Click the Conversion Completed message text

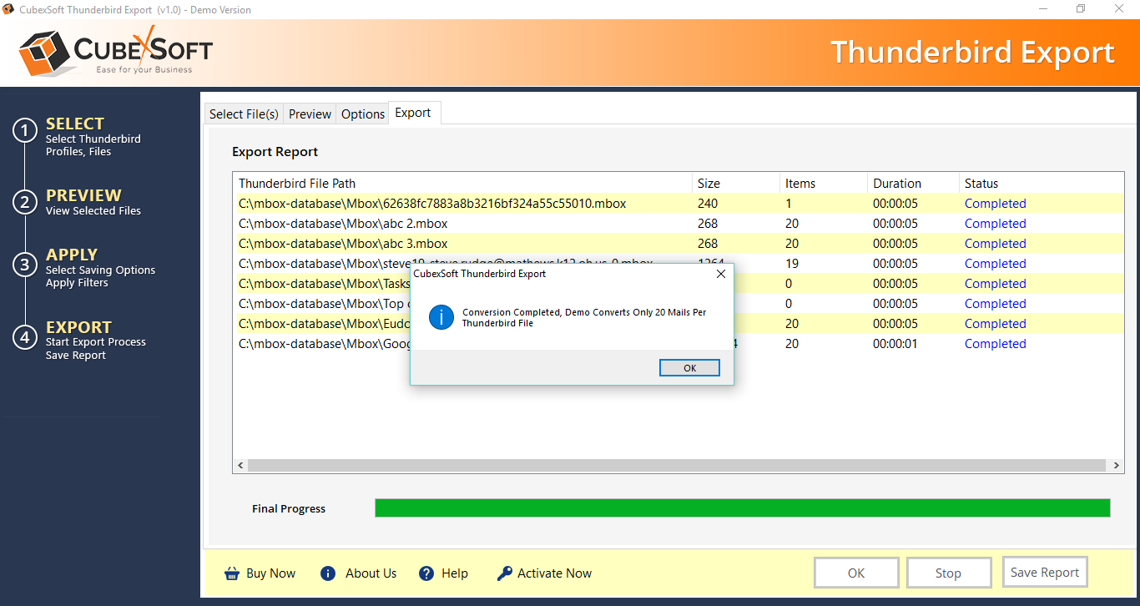[x=584, y=317]
